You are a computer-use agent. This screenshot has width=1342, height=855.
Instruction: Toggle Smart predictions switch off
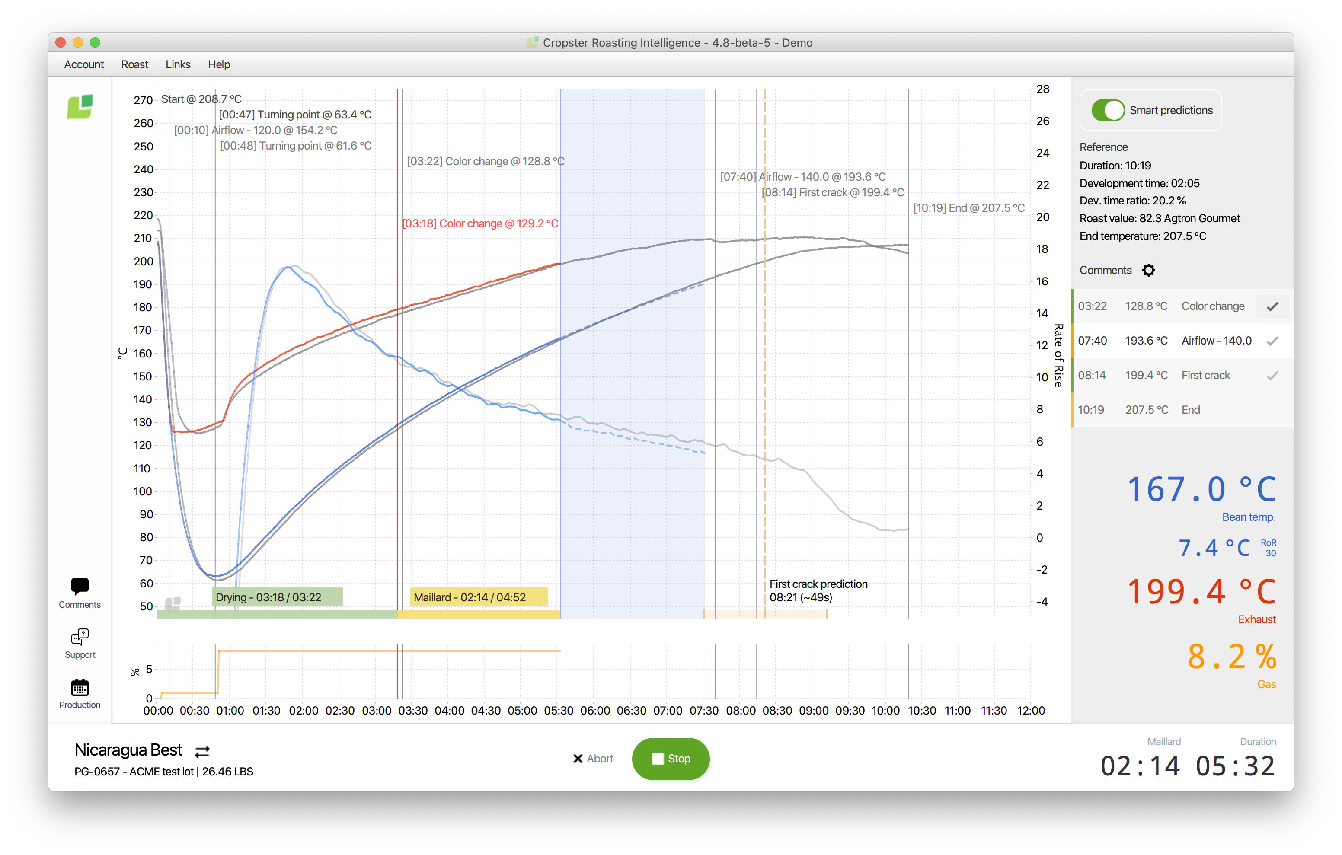click(1109, 110)
